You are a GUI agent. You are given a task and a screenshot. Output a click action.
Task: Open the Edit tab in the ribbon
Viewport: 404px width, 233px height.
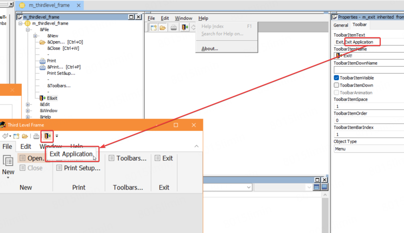point(26,146)
